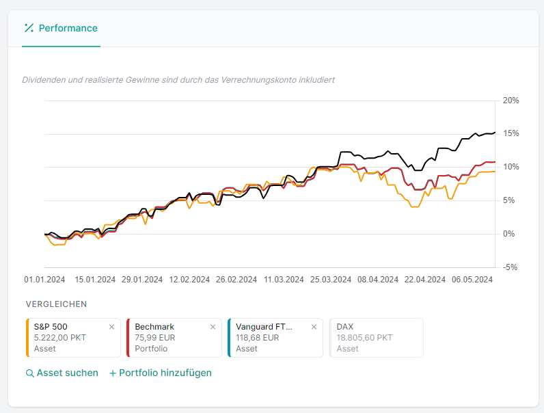Open the Asset suchen link

point(67,373)
